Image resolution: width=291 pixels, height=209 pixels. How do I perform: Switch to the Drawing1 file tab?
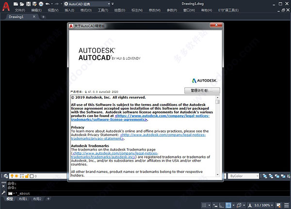tap(16, 17)
